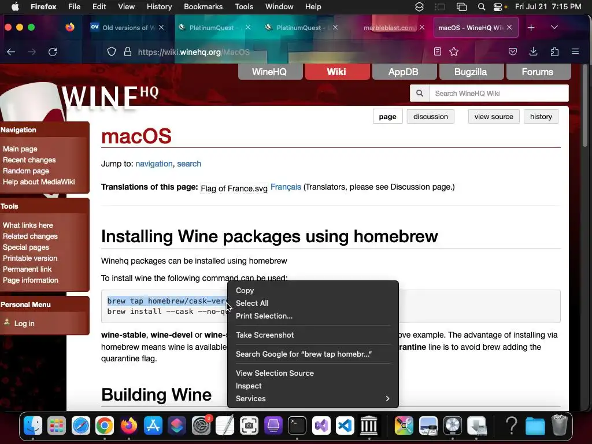Image resolution: width=592 pixels, height=444 pixels.
Task: Expand the list all tabs chevron
Action: [554, 28]
